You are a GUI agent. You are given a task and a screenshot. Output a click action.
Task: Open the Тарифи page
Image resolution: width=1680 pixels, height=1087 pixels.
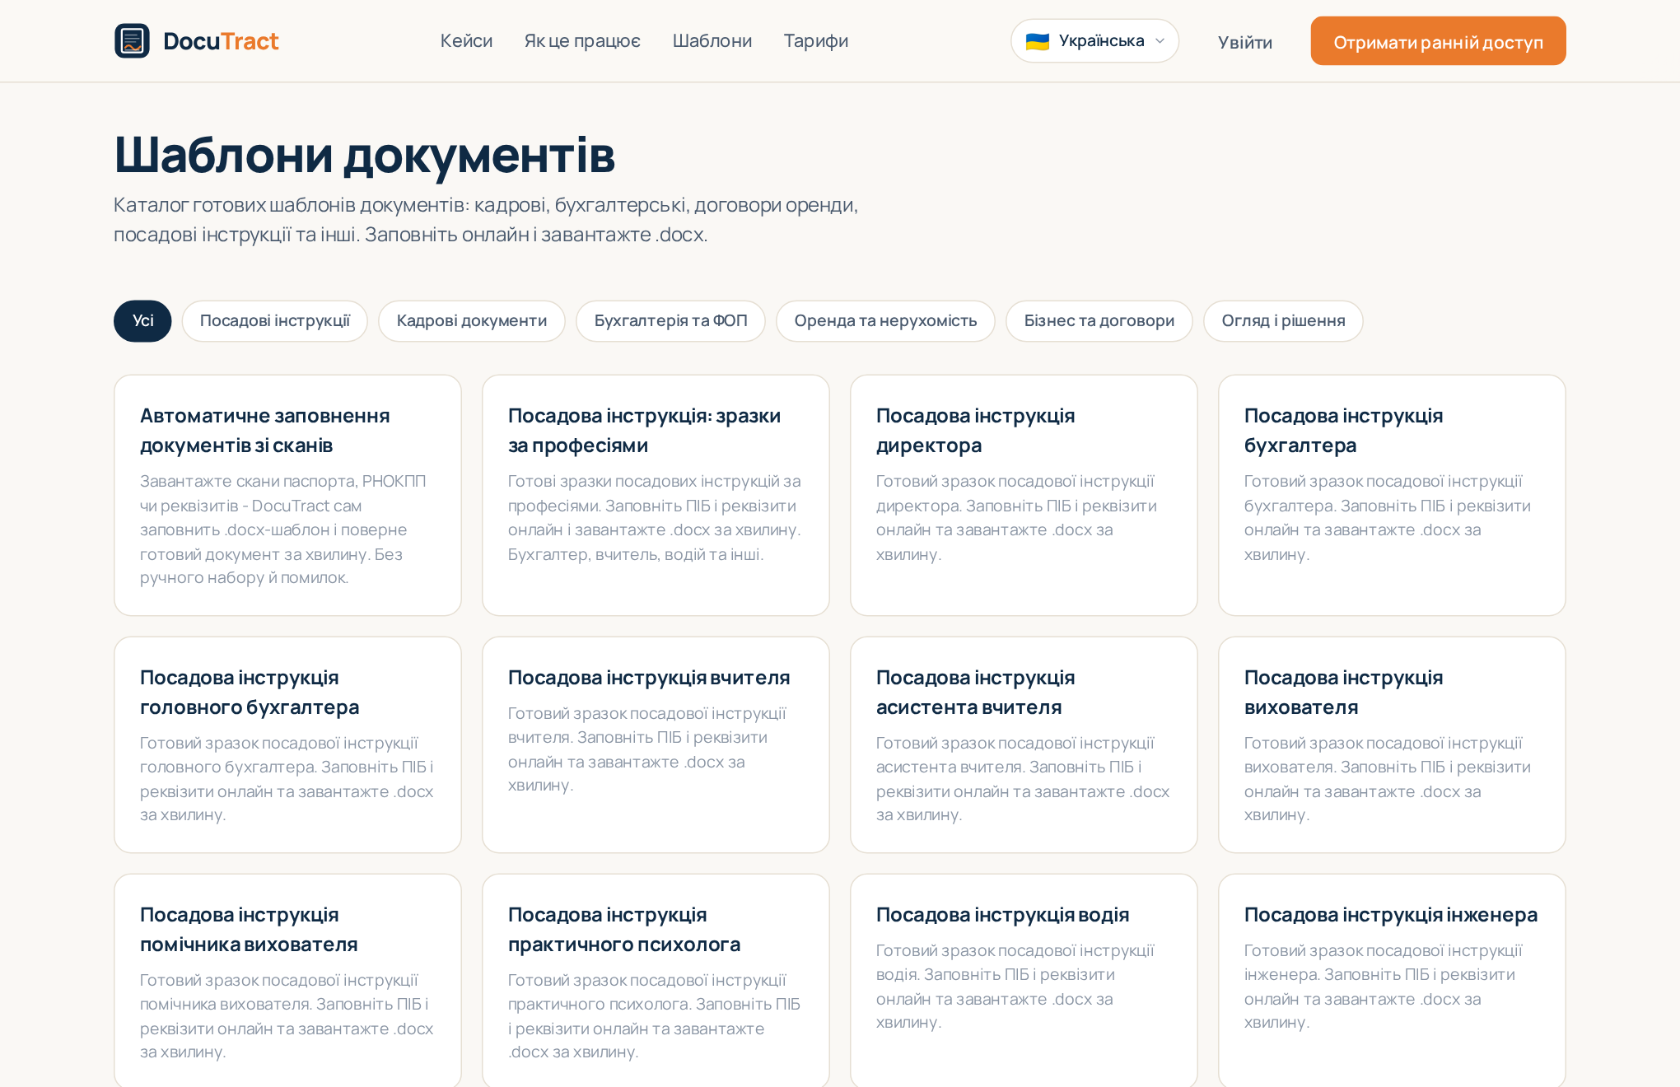(816, 41)
